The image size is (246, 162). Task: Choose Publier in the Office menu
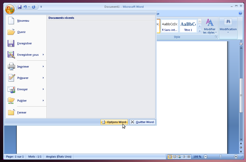point(26,100)
